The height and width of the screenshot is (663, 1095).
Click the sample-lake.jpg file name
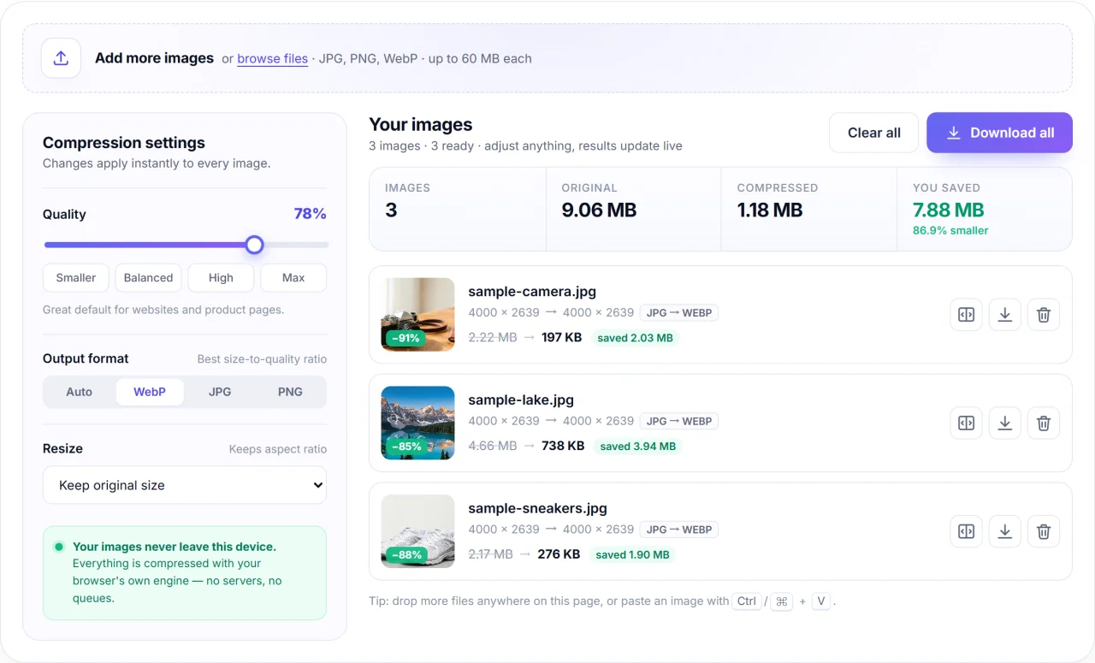pos(521,400)
